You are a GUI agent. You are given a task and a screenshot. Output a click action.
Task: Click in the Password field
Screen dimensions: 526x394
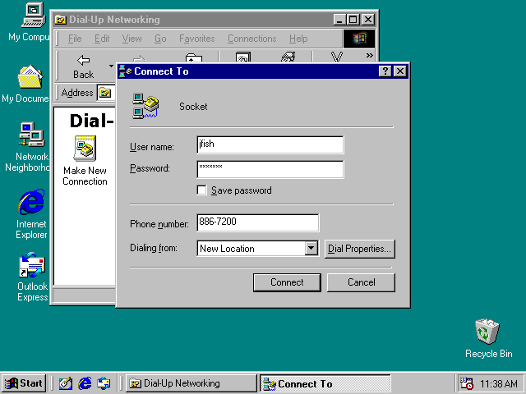(270, 169)
